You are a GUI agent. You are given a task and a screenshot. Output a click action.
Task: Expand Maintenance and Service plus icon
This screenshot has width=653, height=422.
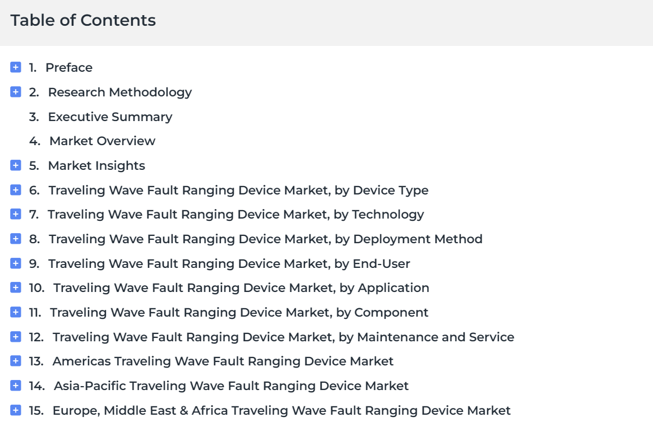15,337
